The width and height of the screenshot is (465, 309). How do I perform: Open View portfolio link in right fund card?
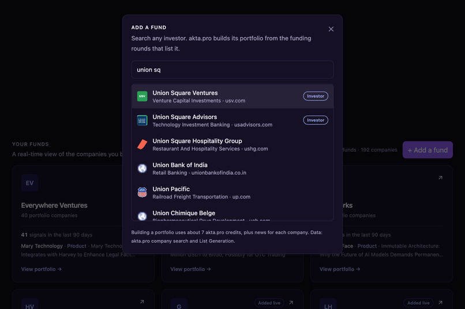[340, 269]
